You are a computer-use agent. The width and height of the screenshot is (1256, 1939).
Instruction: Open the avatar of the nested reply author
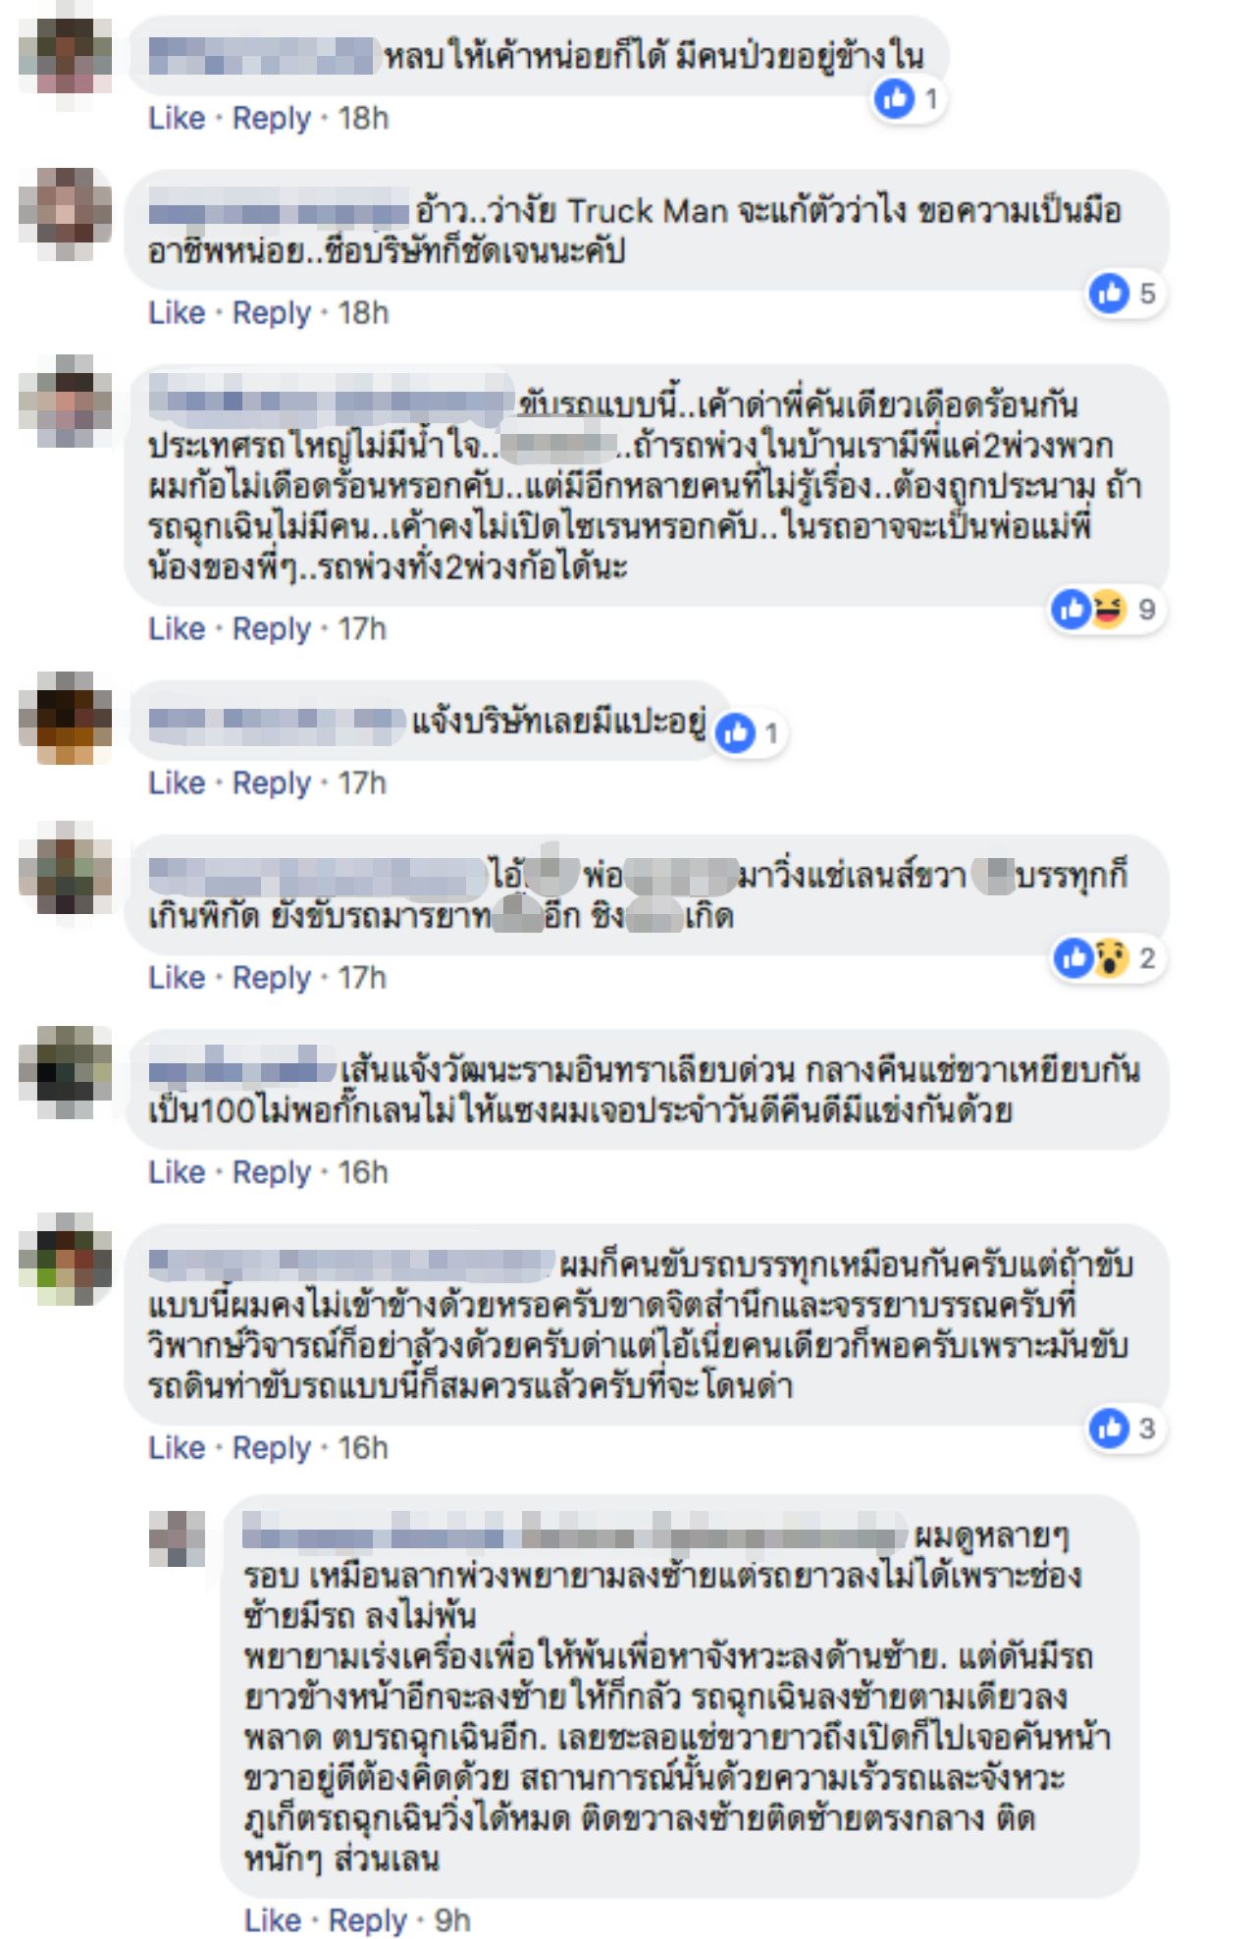pos(178,1538)
